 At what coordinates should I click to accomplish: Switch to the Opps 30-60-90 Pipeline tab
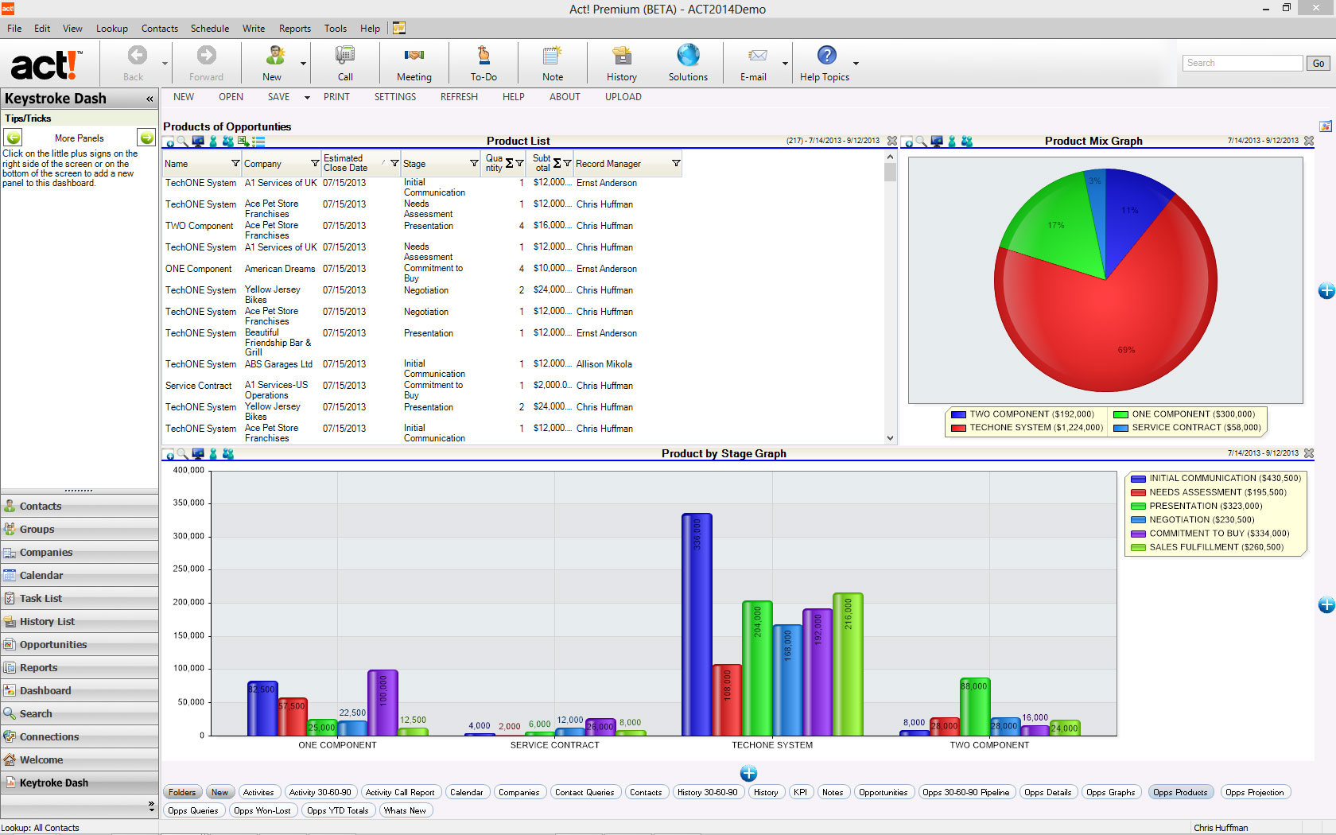965,792
